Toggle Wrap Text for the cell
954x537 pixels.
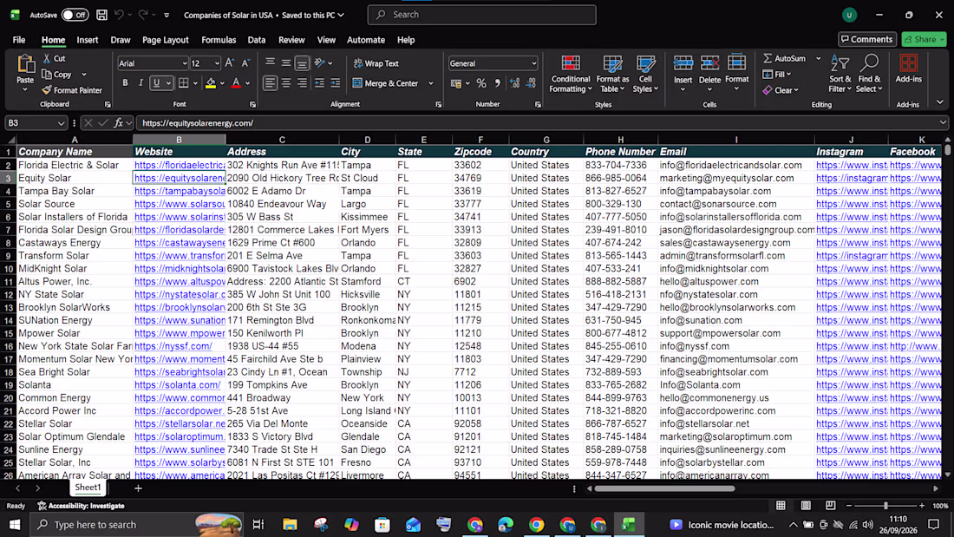376,63
